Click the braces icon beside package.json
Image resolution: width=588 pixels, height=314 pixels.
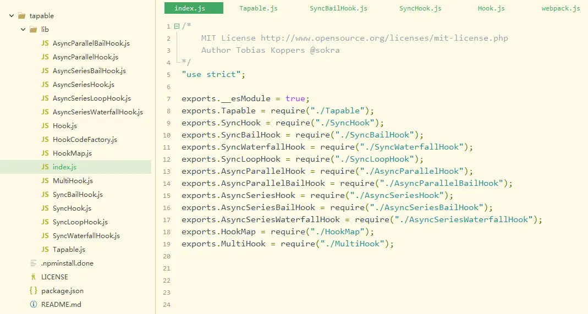(x=34, y=290)
